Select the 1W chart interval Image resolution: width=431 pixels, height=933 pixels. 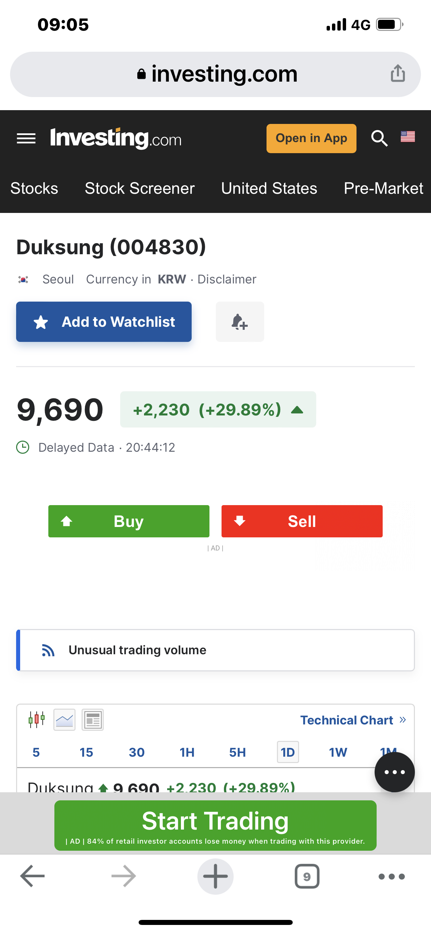(x=338, y=752)
